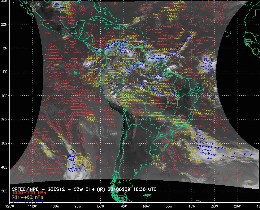The image size is (260, 210).
Task: Click the 20N latitude axis label
Action: tap(4, 24)
